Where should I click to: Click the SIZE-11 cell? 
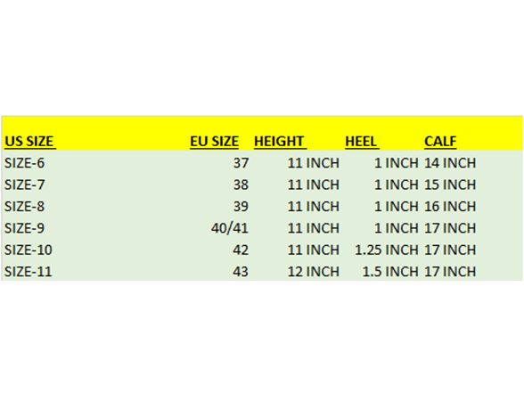29,272
